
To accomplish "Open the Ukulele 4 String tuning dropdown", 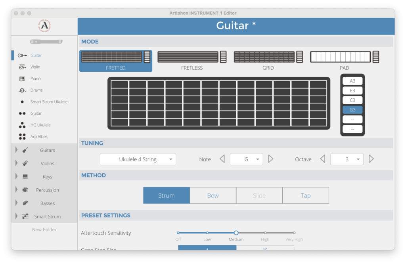I will coord(138,159).
